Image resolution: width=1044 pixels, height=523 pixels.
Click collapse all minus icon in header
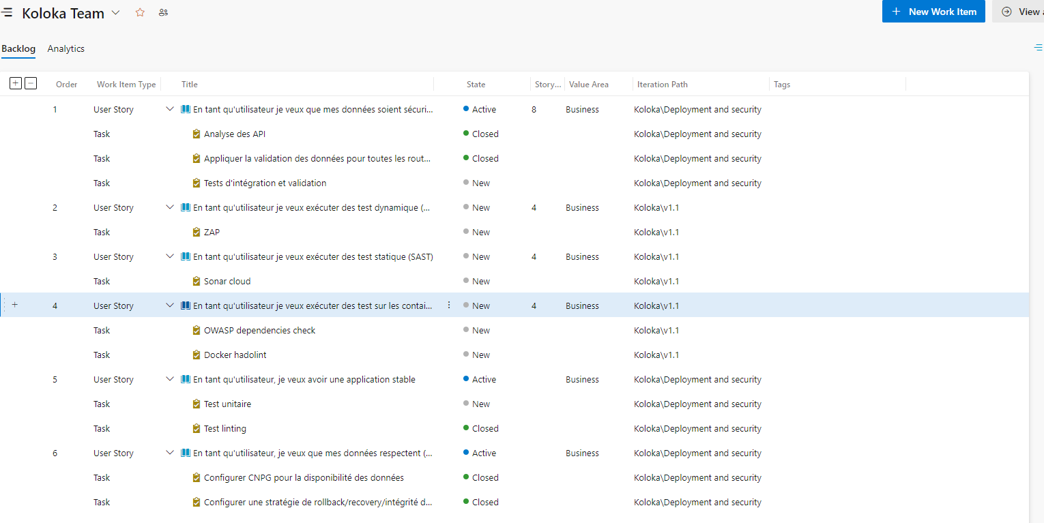click(31, 83)
